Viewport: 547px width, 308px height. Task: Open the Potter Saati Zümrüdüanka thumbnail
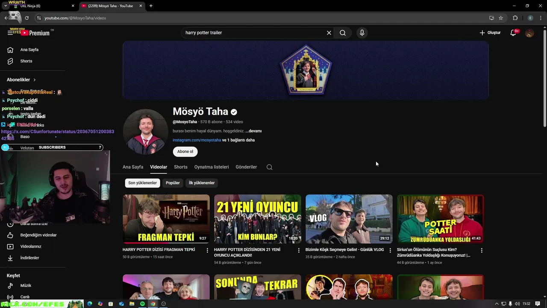(441, 219)
